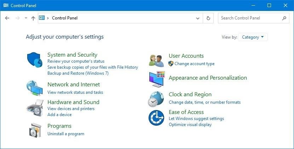Click the Ease of Access circular icon
This screenshot has width=294, height=149.
pos(156,118)
